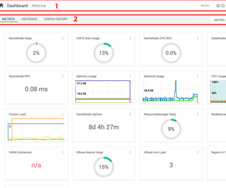Open the Network Usage widget options menu
This screenshot has height=188, width=226.
click(x=197, y=76)
